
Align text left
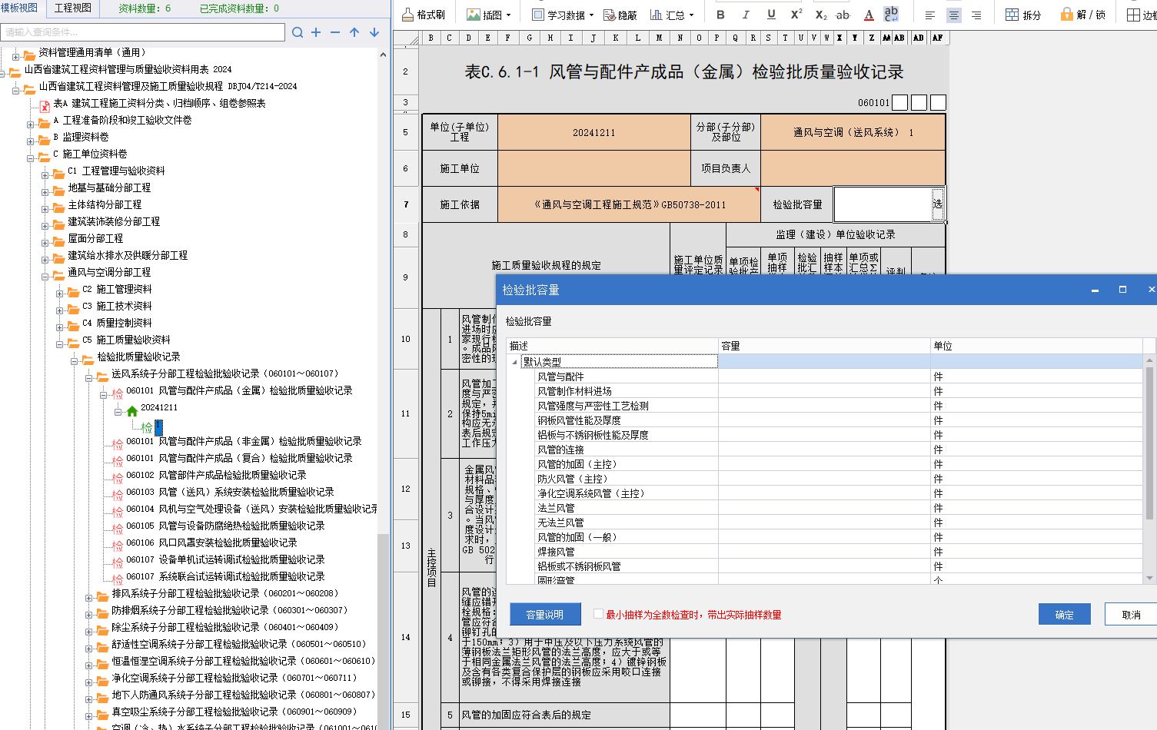click(x=930, y=15)
